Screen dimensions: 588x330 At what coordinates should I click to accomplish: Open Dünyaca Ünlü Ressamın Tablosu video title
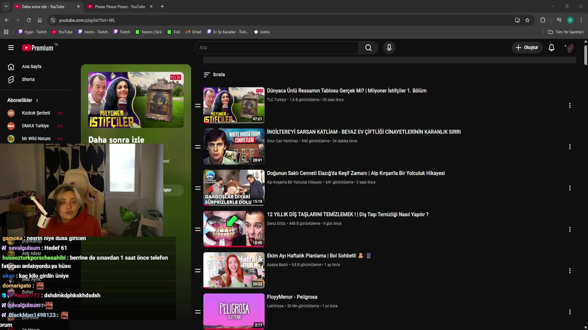pos(347,91)
